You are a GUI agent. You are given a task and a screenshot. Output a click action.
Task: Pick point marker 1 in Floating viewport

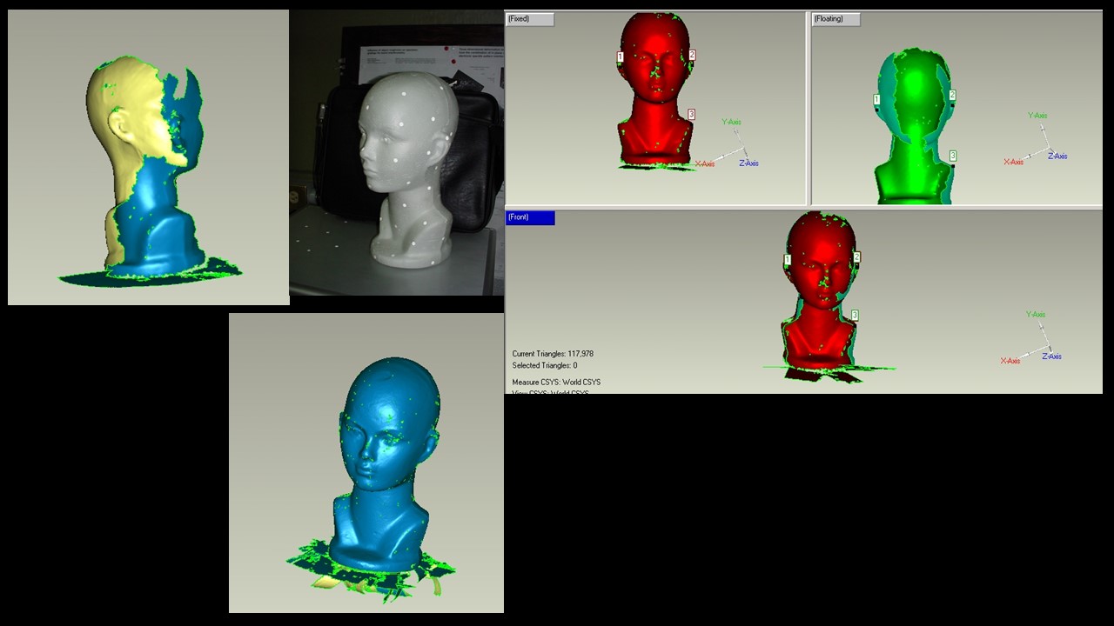[x=876, y=100]
